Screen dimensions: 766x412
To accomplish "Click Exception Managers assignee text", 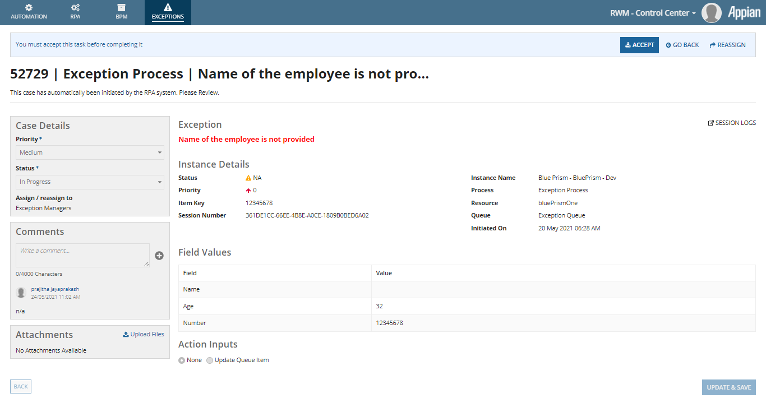I will coord(43,208).
